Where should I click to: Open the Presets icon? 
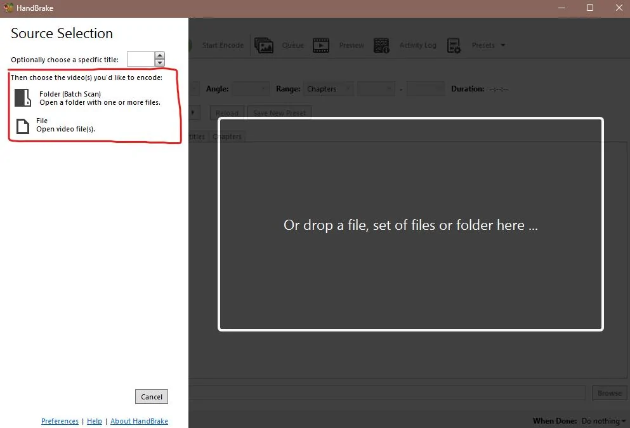tap(454, 46)
